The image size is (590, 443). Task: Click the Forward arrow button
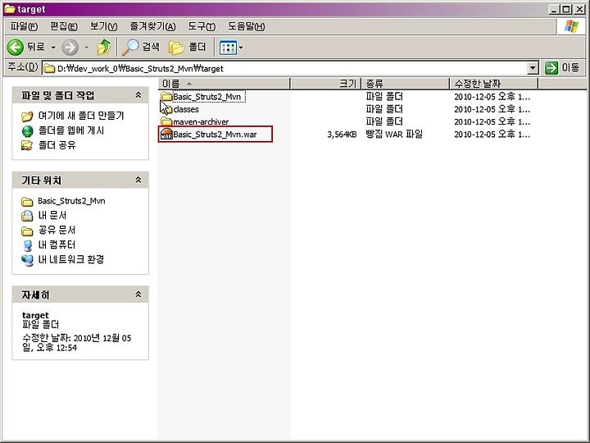coord(70,48)
